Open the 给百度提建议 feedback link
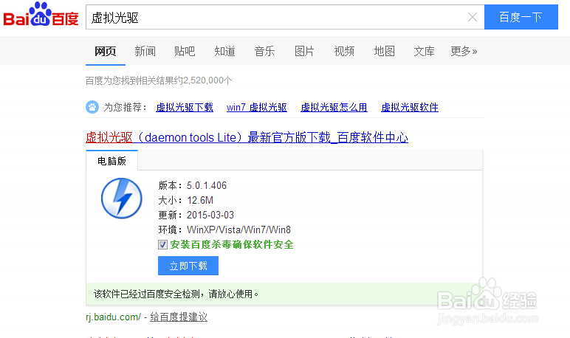570x338 pixels. (x=179, y=317)
